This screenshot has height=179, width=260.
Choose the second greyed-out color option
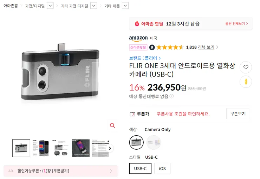[x=154, y=142]
